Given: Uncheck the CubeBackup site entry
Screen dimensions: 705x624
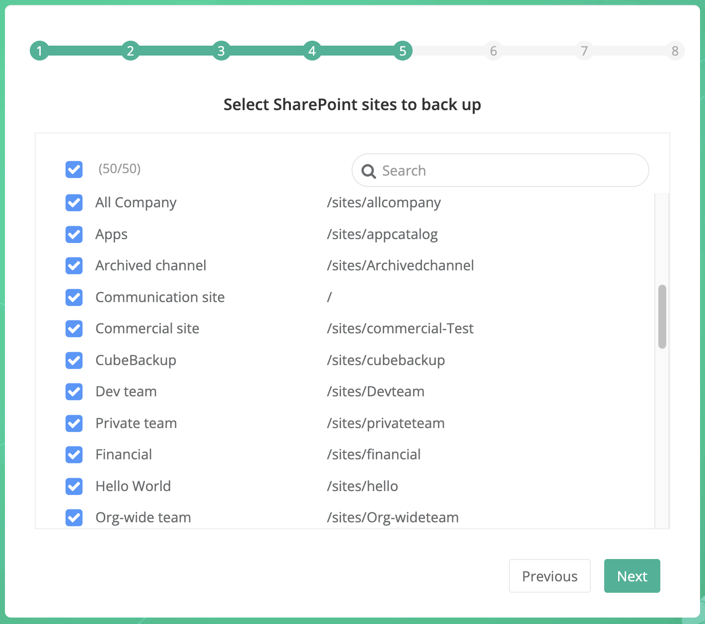Looking at the screenshot, I should [x=73, y=360].
